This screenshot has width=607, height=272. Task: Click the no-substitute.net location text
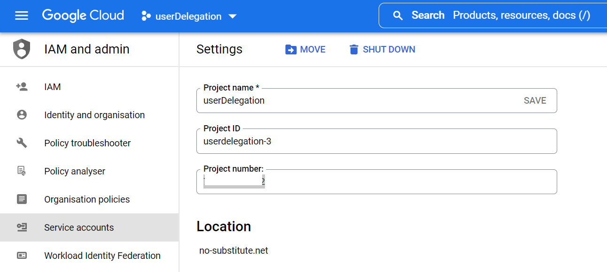point(233,250)
